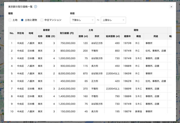The width and height of the screenshot is (180, 123).
Task: Click the 取引総額 (円) column header
Action: (x=67, y=33)
